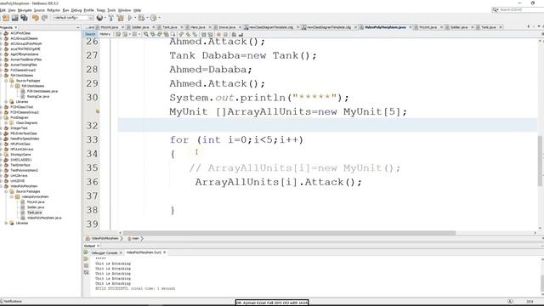Open Soldier.java in the Projects tree

pyautogui.click(x=36, y=207)
